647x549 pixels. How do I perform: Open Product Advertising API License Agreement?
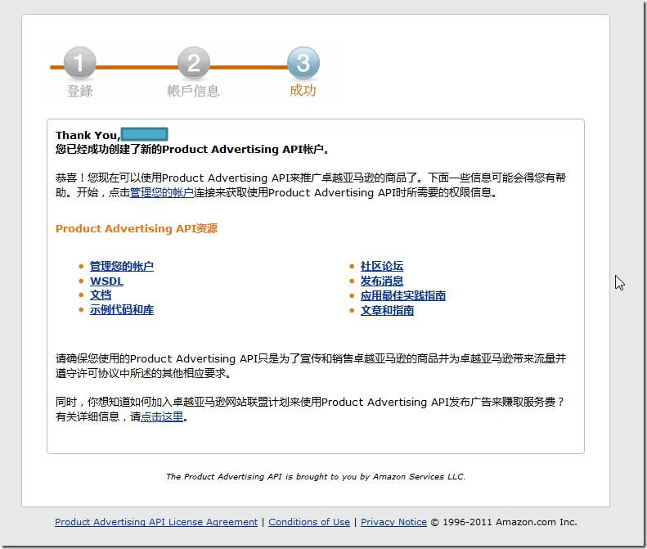point(156,522)
